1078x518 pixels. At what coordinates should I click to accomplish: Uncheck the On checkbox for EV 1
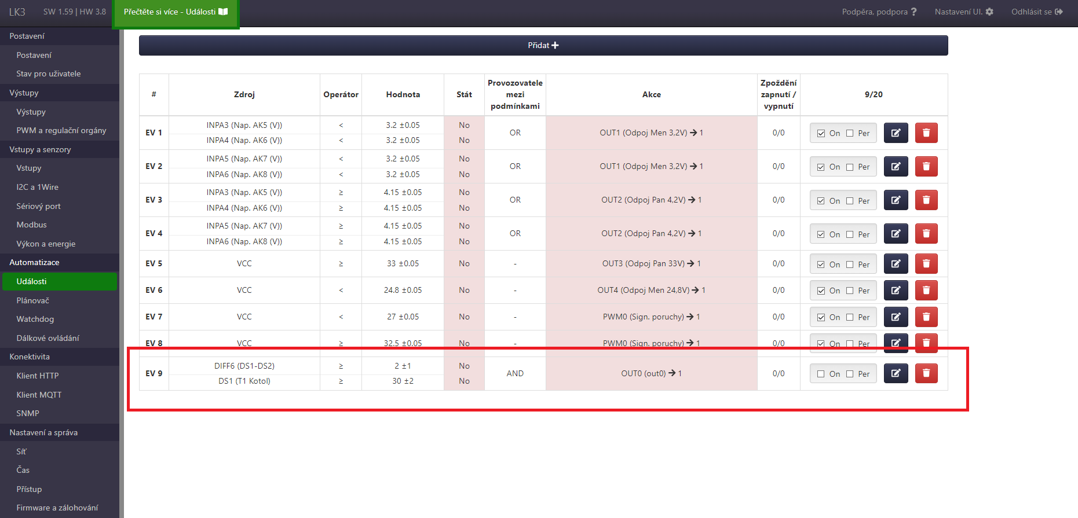[x=821, y=133]
